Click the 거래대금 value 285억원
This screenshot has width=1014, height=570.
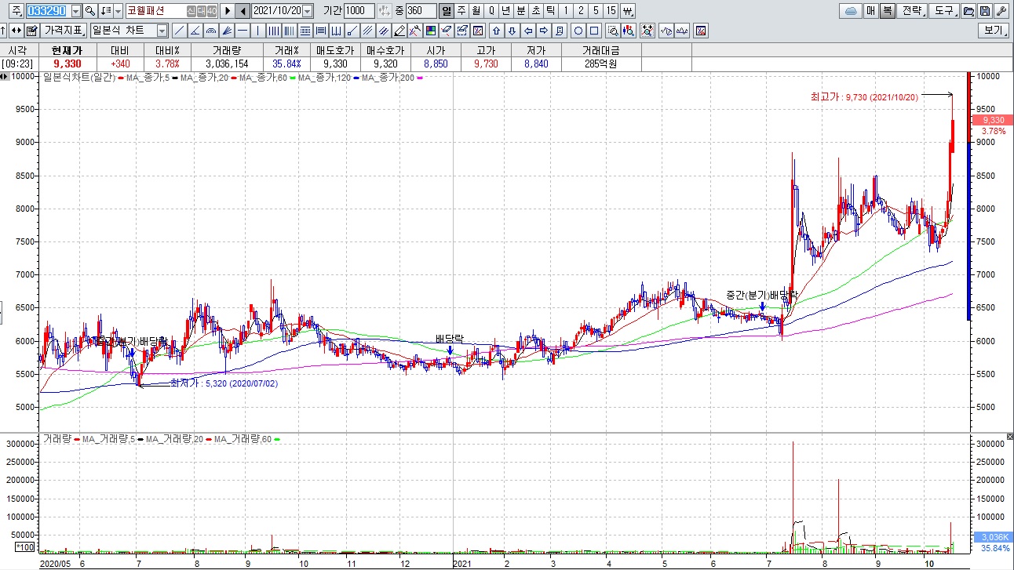click(602, 64)
